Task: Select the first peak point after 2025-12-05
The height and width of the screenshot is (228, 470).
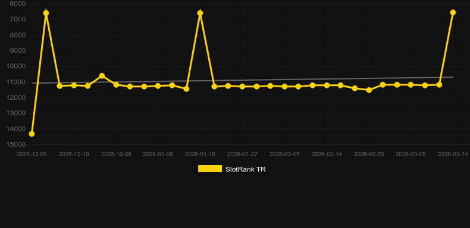Action: (46, 13)
